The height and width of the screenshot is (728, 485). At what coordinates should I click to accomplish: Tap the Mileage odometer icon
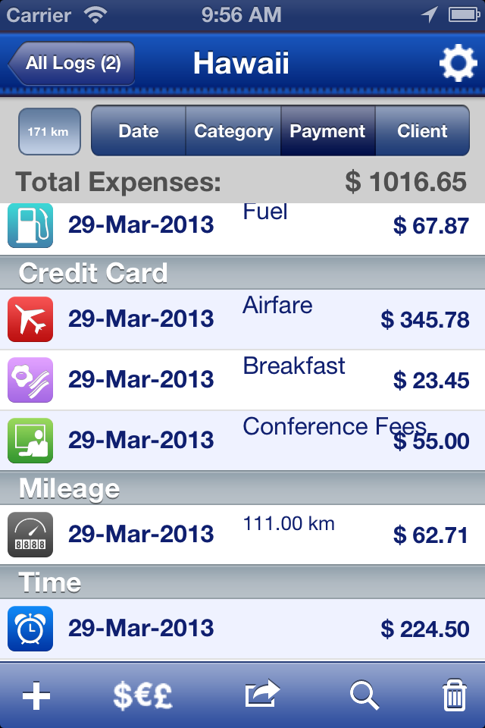pyautogui.click(x=30, y=535)
